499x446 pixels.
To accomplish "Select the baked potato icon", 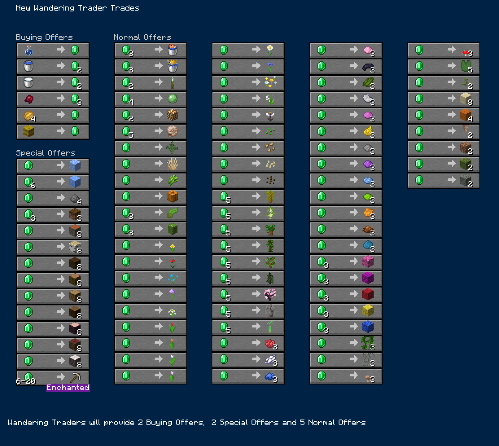I will 28,115.
